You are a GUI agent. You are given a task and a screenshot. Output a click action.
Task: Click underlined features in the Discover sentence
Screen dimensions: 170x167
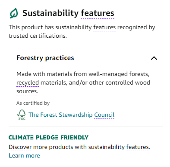(138, 147)
